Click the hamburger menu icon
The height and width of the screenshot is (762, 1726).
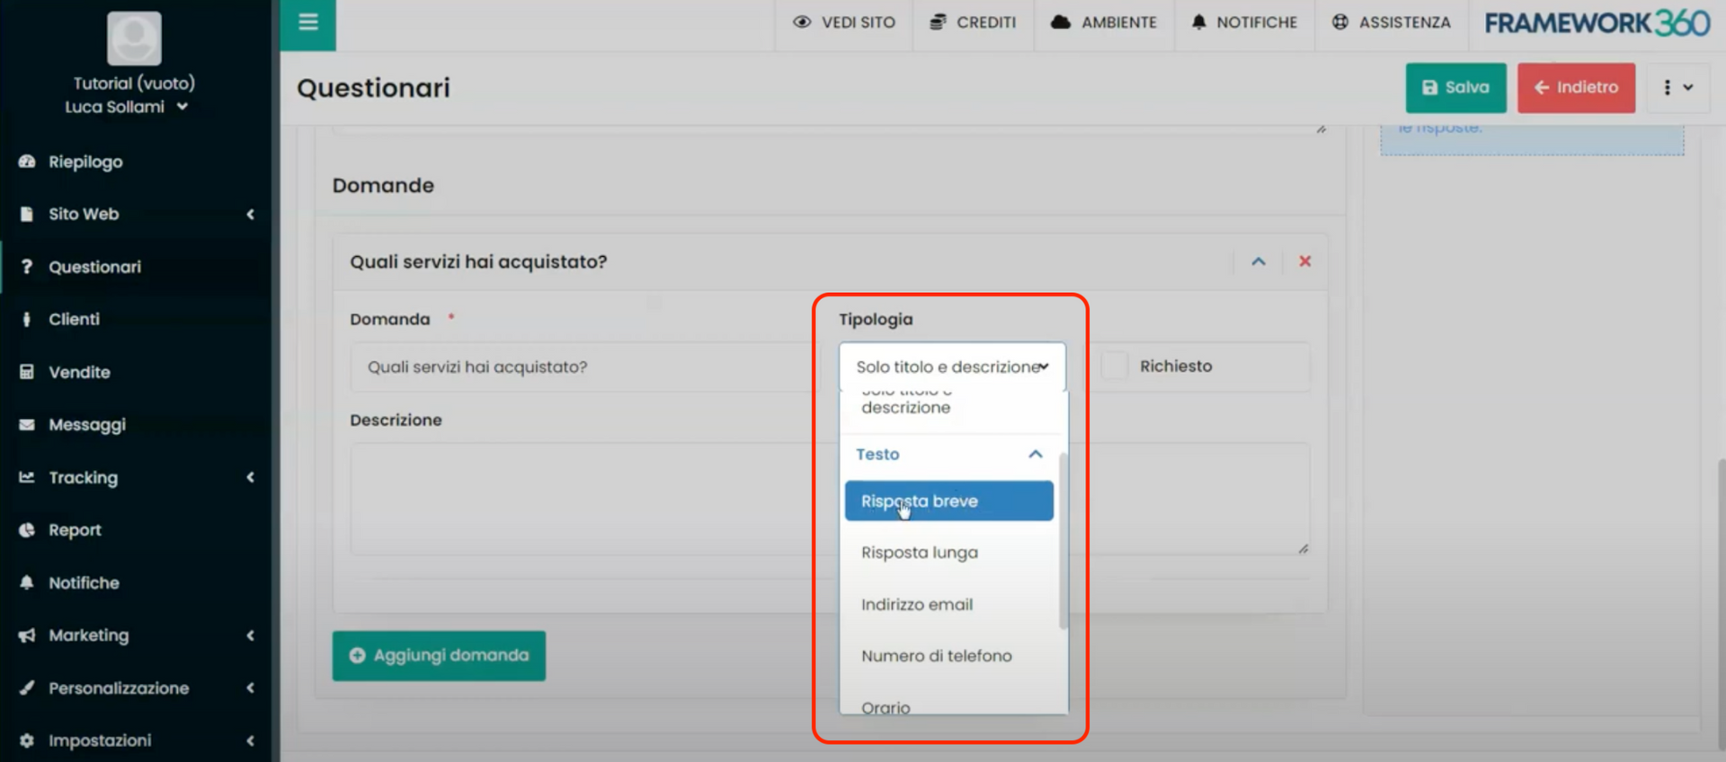(307, 22)
